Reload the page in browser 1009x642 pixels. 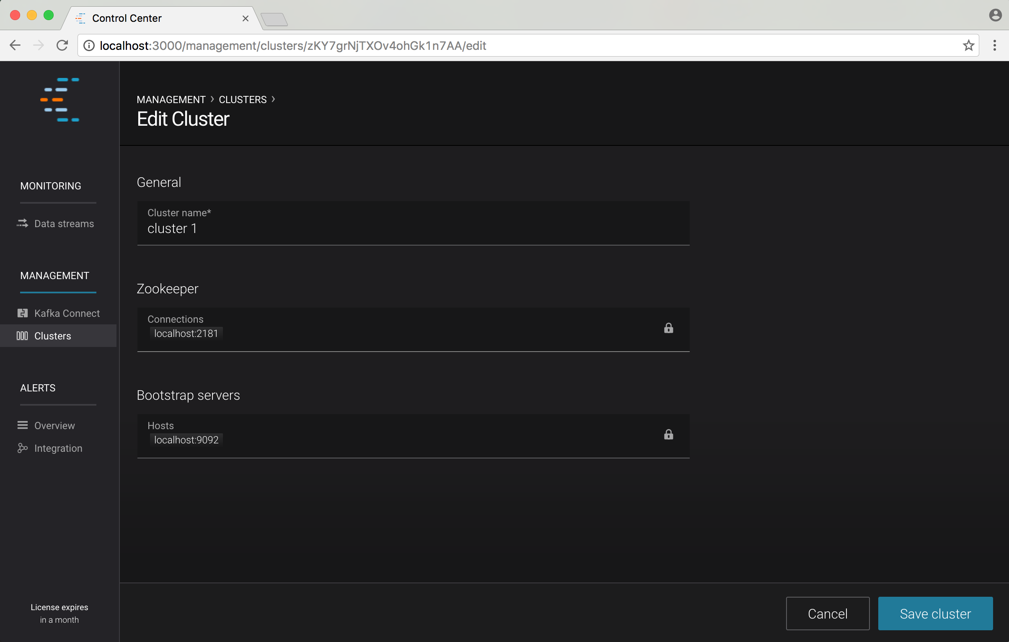(62, 45)
